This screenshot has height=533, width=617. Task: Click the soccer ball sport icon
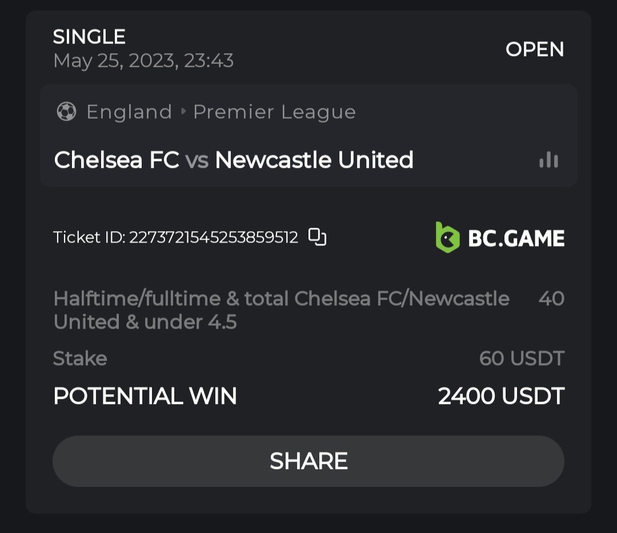click(x=66, y=112)
